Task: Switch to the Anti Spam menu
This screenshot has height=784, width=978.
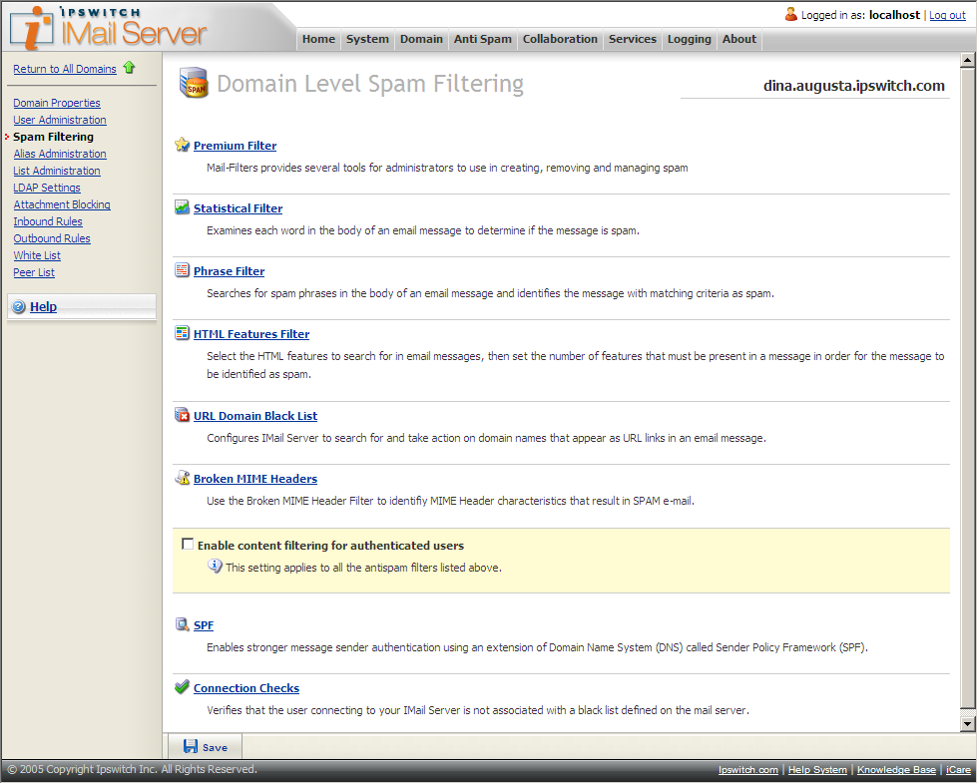Action: coord(482,39)
